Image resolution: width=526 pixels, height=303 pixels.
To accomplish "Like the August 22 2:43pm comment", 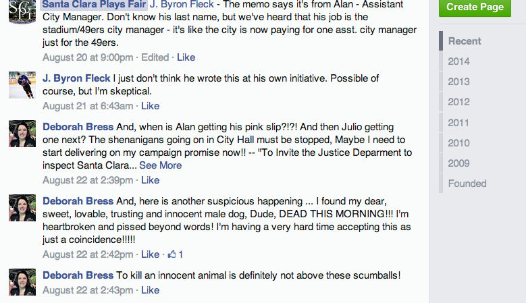I will click(150, 290).
